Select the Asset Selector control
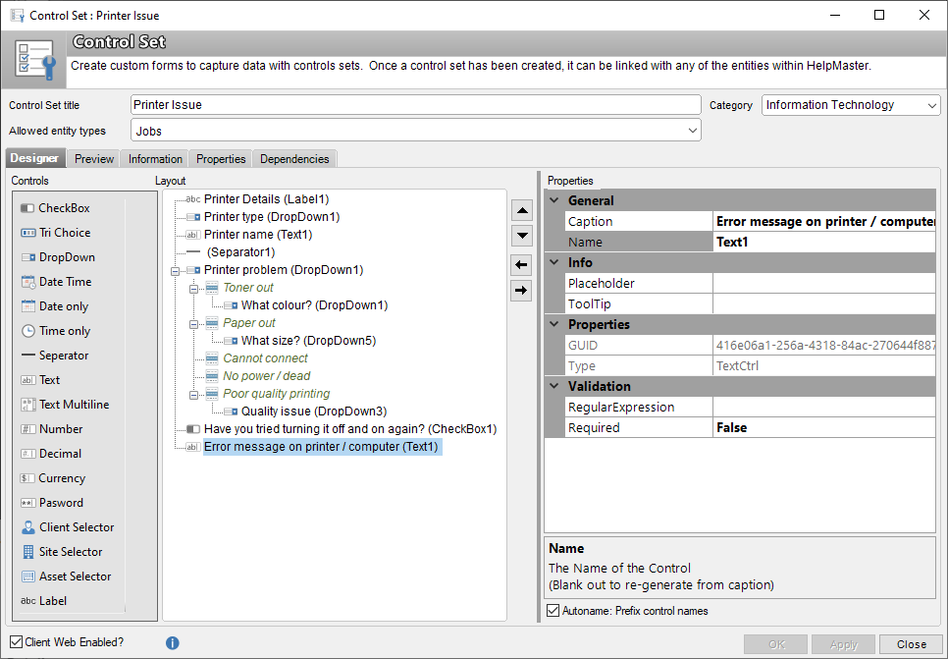Viewport: 948px width, 659px height. tap(67, 576)
